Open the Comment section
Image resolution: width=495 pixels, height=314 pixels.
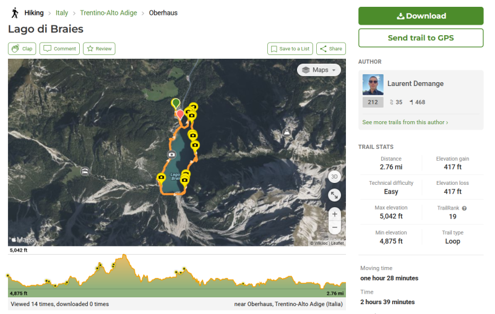click(59, 49)
